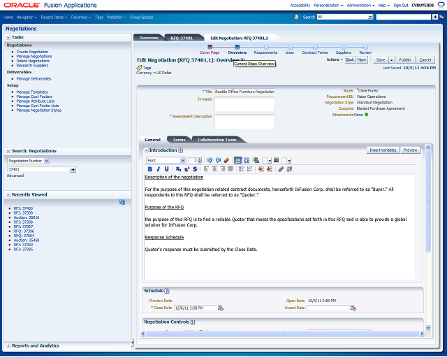Remove hyperlink with broken chain icon
447x358 pixels.
click(x=289, y=169)
